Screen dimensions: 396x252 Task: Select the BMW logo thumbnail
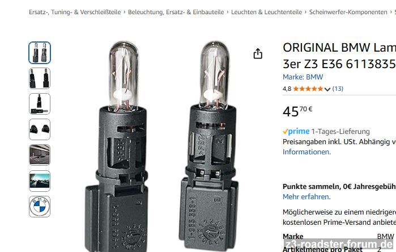[x=40, y=207]
